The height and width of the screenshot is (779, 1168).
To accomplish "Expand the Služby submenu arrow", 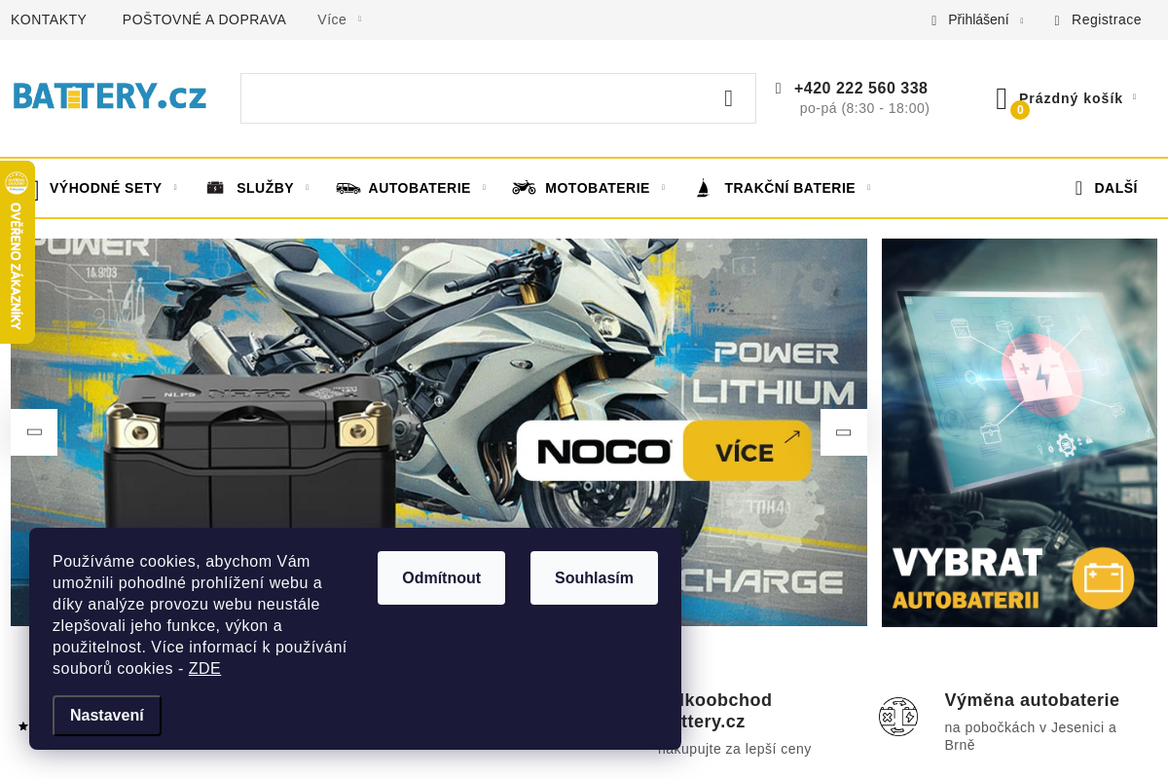I will coord(307,188).
